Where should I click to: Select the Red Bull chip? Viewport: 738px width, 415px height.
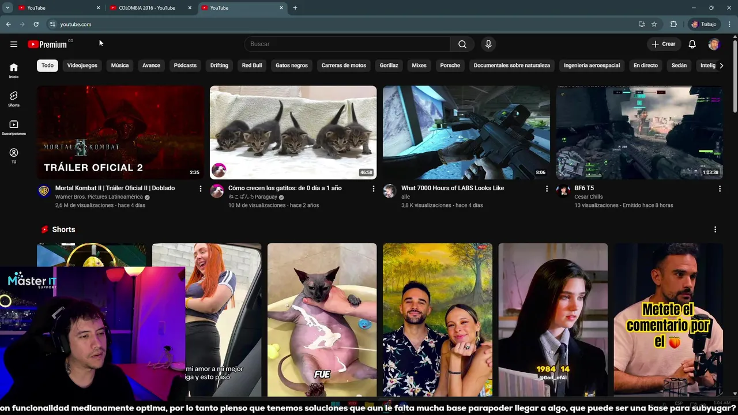(x=252, y=65)
